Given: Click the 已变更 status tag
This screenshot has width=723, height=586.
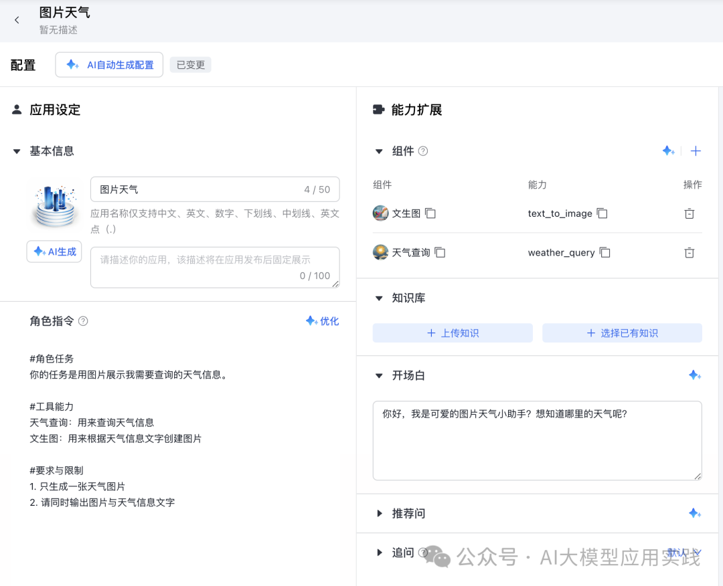Looking at the screenshot, I should point(190,65).
